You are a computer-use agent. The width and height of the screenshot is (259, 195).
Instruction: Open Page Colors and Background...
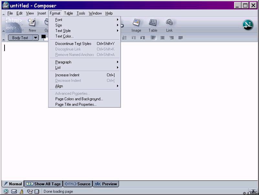(85, 99)
